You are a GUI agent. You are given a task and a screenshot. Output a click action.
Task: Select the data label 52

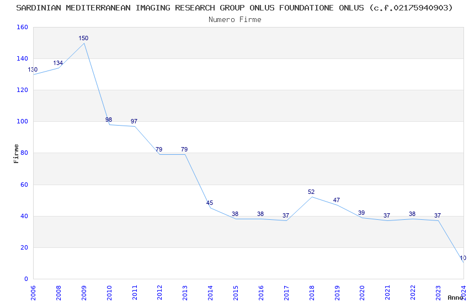click(x=311, y=192)
